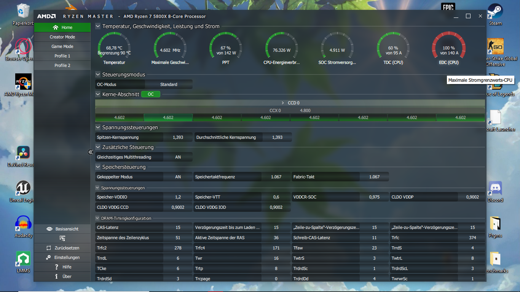520x292 pixels.
Task: Click CAS-Latenz value 15
Action: coord(178,227)
